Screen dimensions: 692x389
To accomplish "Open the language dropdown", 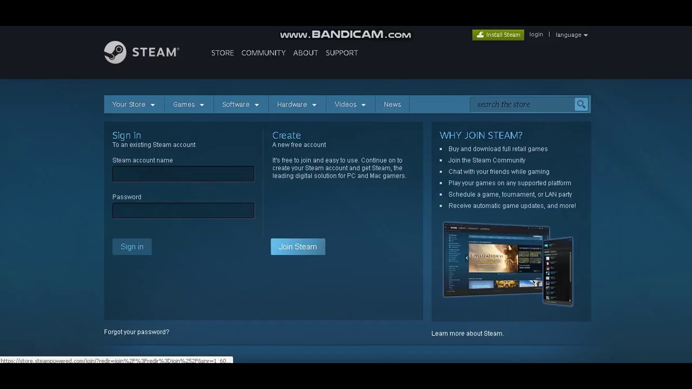I will tap(571, 35).
